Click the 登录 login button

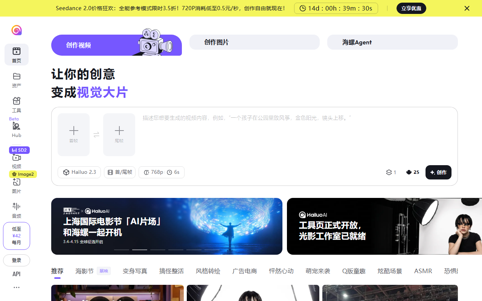pyautogui.click(x=17, y=260)
